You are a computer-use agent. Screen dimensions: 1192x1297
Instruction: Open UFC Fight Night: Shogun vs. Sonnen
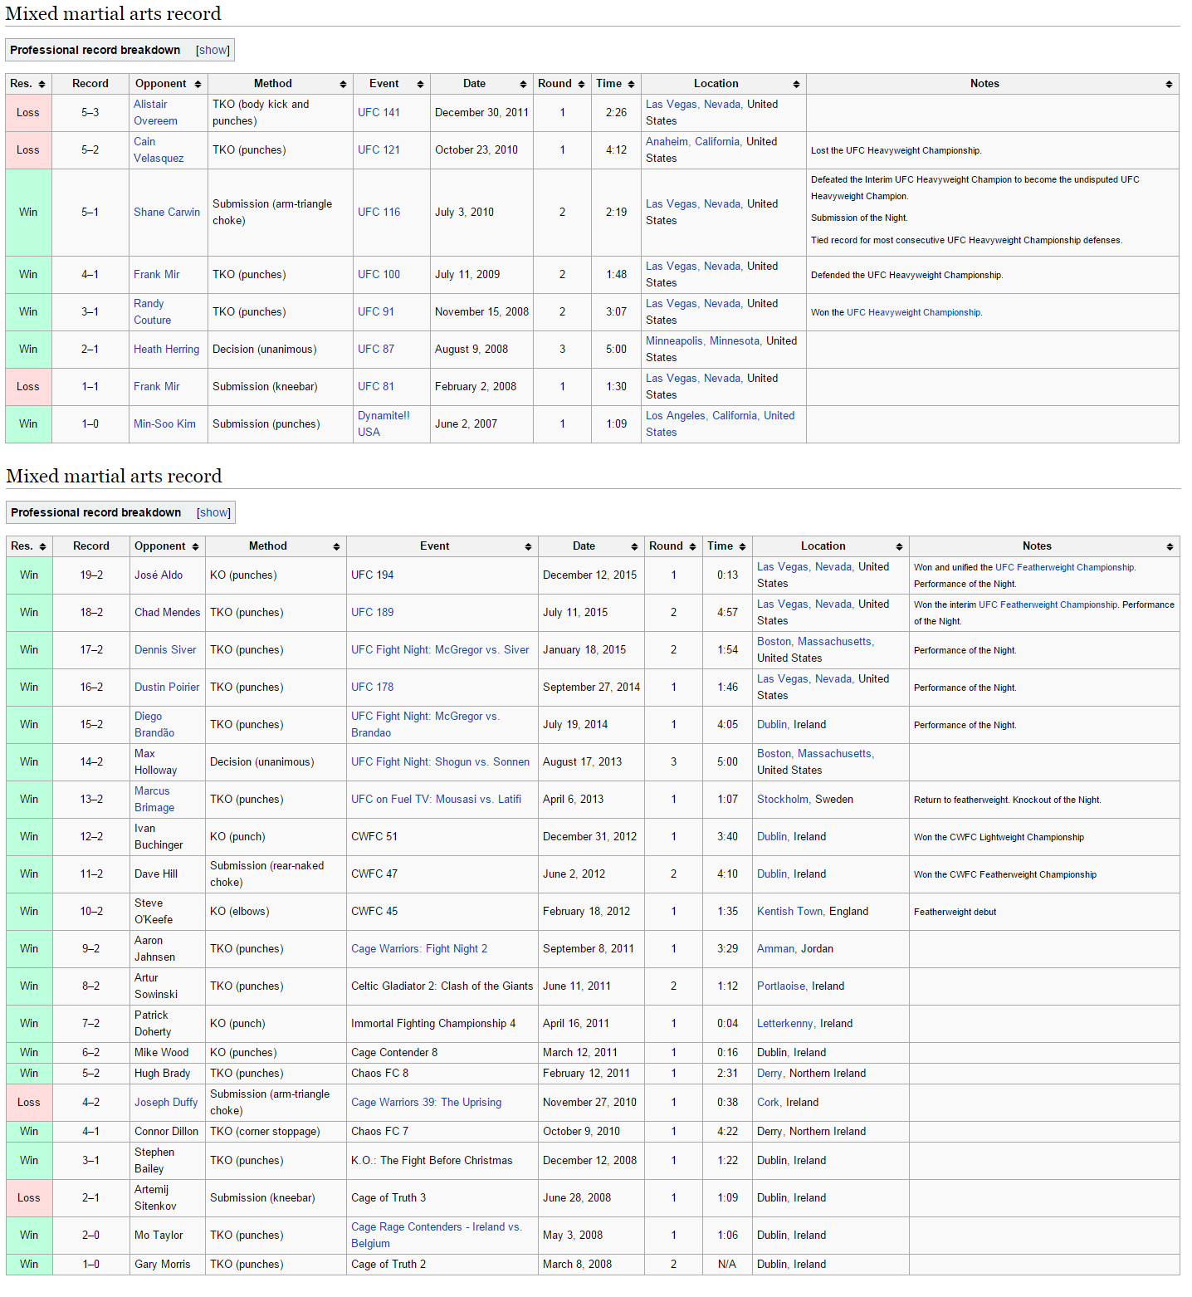pyautogui.click(x=440, y=762)
